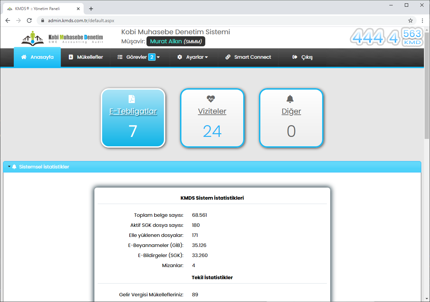Image resolution: width=430 pixels, height=302 pixels.
Task: Click the home icon beside Anasayfa
Action: click(x=24, y=57)
